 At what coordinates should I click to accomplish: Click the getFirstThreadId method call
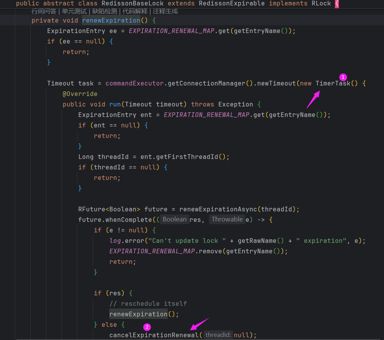pos(187,157)
